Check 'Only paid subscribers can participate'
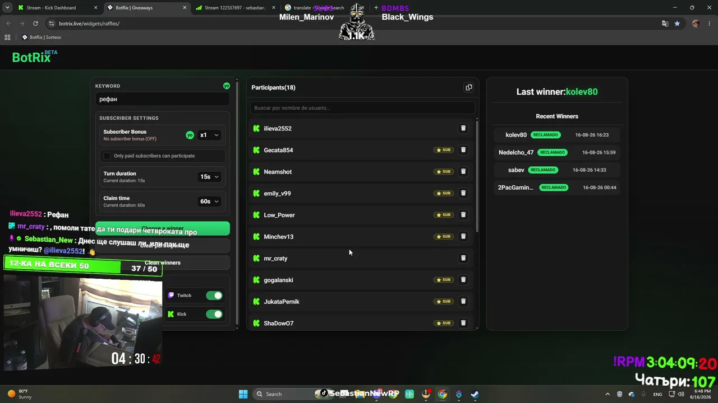Viewport: 718px width, 403px height. click(107, 156)
